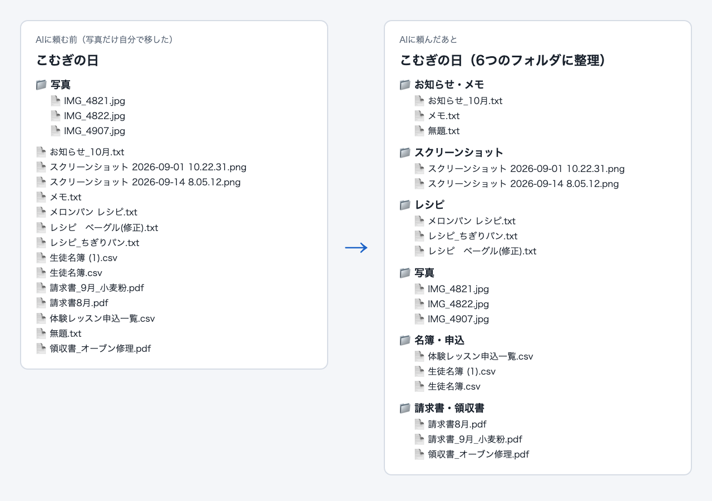The height and width of the screenshot is (501, 712).
Task: Click file icon beside 生徒名簿 (1).csv in before panel
Action: pyautogui.click(x=41, y=258)
